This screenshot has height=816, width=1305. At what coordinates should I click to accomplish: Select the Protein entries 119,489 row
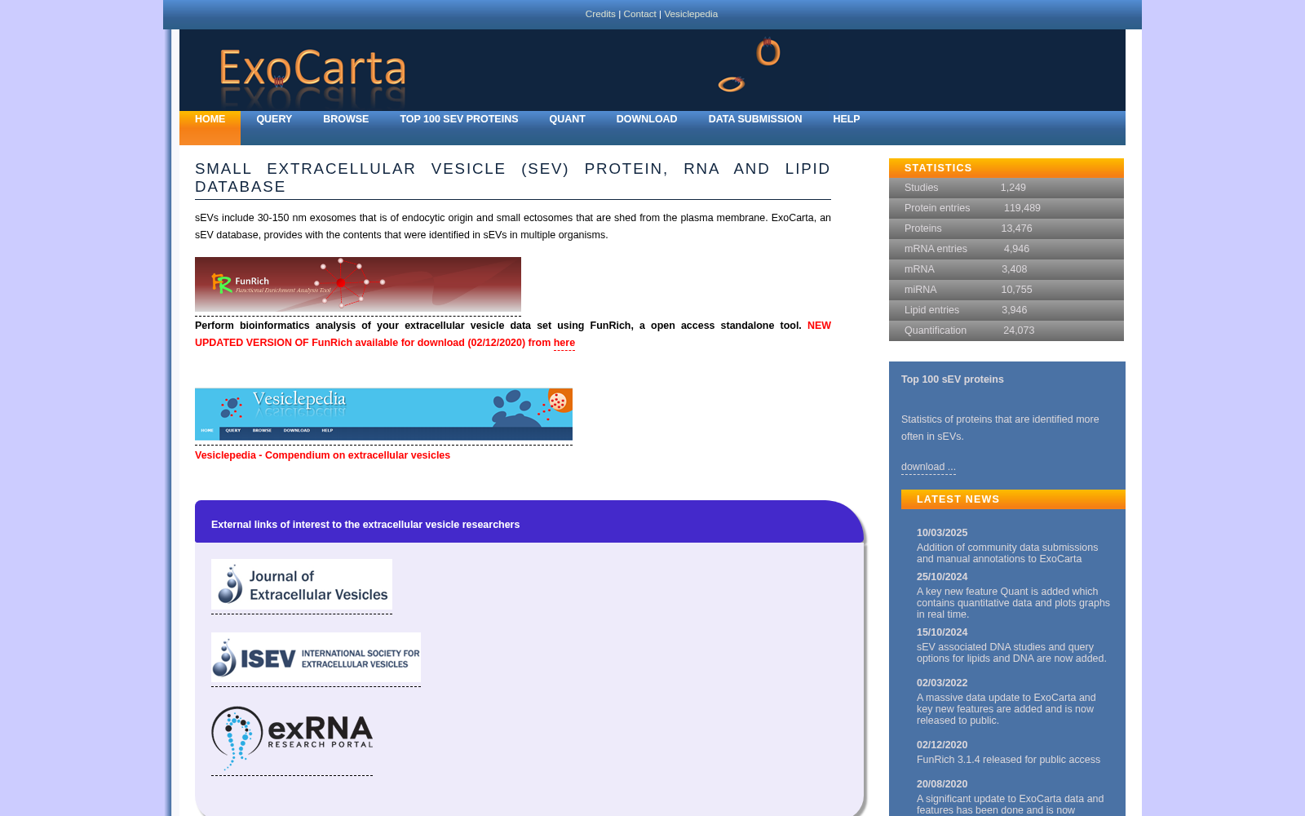1006,208
